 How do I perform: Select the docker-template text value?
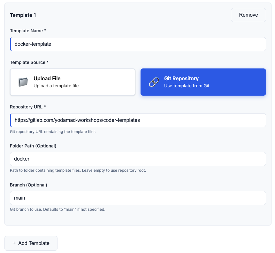[33, 44]
